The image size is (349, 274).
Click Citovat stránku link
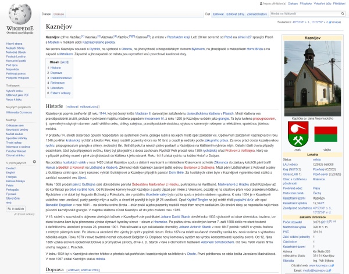15,155
